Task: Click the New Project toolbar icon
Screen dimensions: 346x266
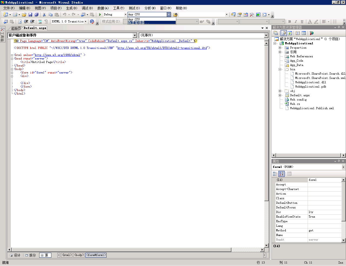Action: click(6, 15)
